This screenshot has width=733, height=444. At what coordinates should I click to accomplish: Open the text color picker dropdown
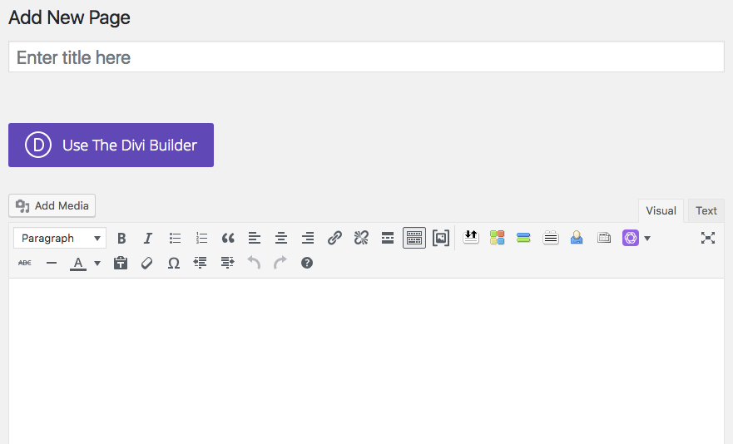click(x=97, y=263)
